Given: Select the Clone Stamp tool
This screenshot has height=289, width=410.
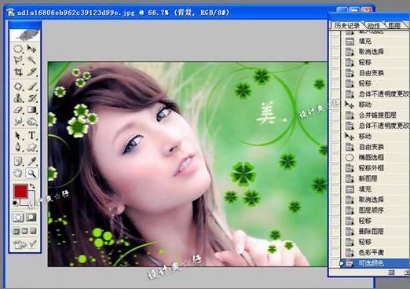Looking at the screenshot, I should pyautogui.click(x=18, y=97).
